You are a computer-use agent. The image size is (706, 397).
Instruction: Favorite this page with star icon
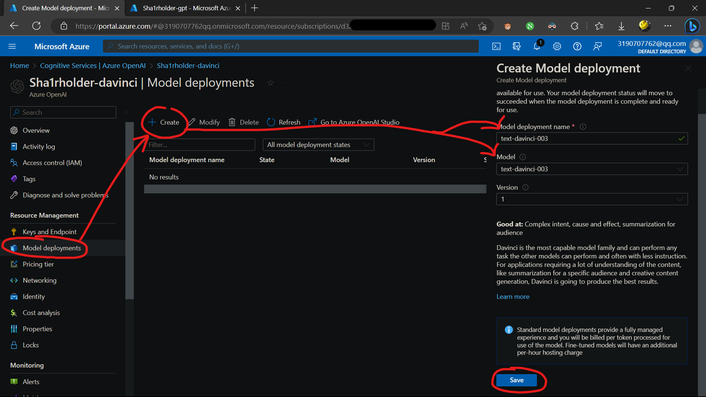(x=270, y=83)
